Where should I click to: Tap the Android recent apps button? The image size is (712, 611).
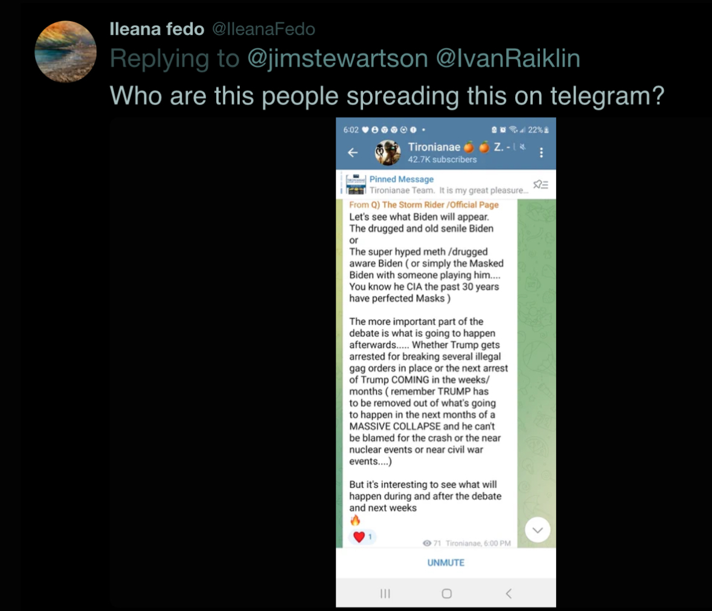pyautogui.click(x=385, y=593)
